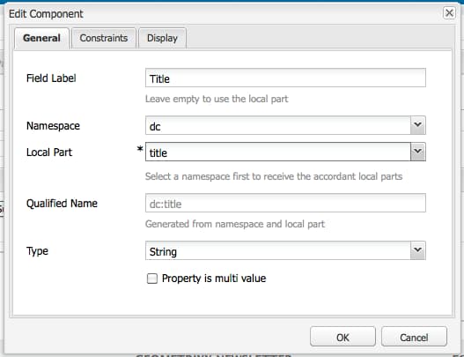The width and height of the screenshot is (464, 357).
Task: Click the Local Part field showing title
Action: [278, 152]
